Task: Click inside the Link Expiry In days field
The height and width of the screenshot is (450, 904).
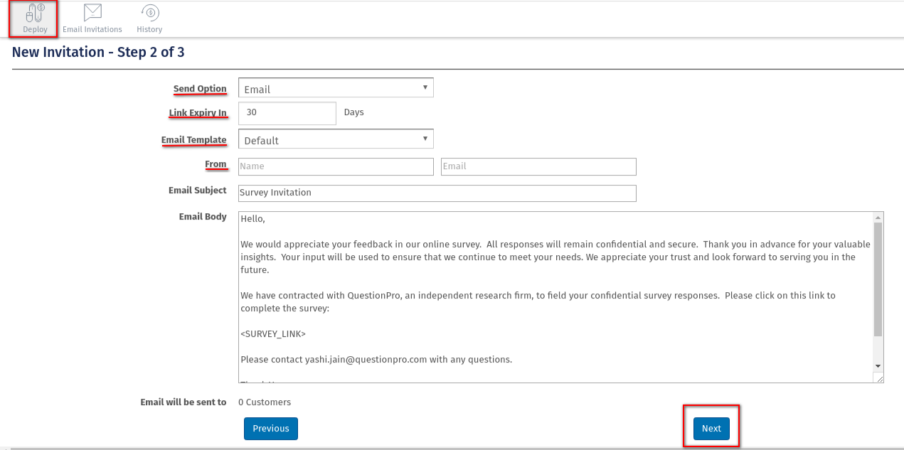Action: pyautogui.click(x=287, y=113)
